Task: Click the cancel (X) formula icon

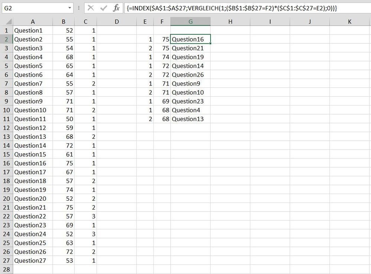Action: click(x=91, y=8)
